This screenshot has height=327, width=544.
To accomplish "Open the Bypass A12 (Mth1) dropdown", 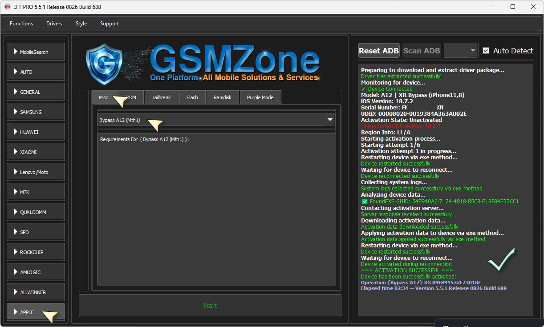I will pos(216,120).
